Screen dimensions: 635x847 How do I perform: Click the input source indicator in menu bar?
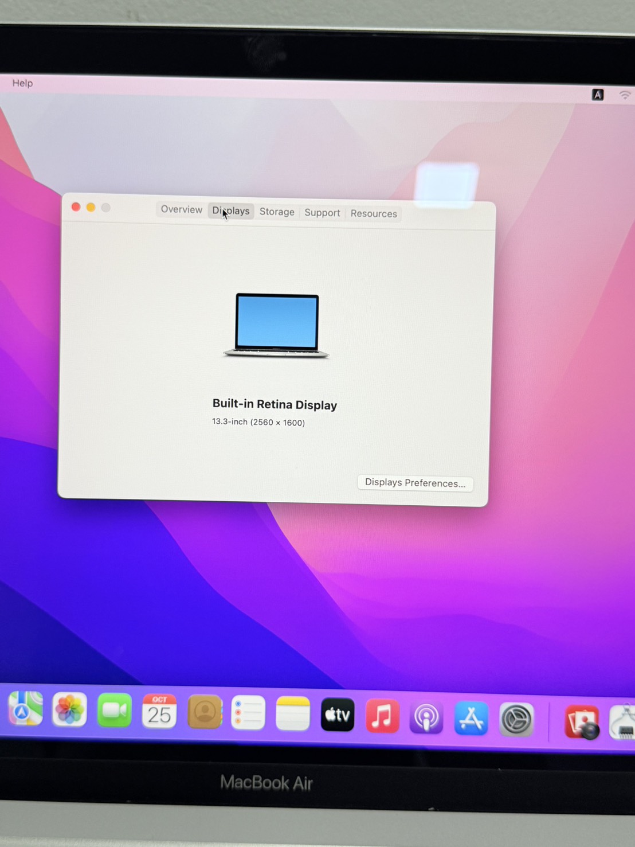[598, 95]
